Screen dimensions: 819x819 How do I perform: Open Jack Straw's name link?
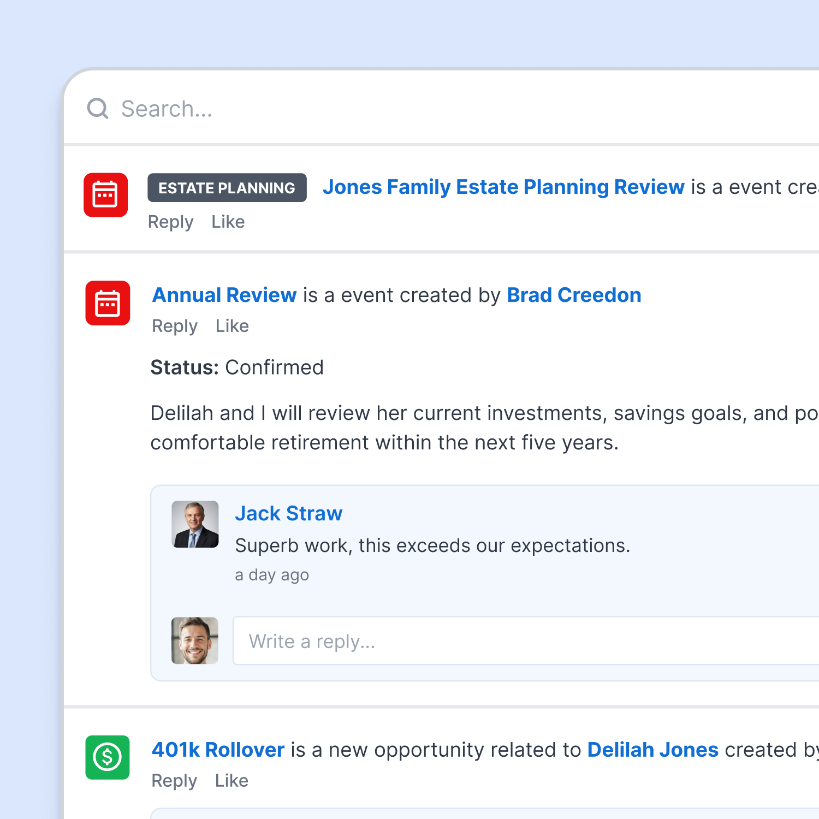pyautogui.click(x=289, y=513)
